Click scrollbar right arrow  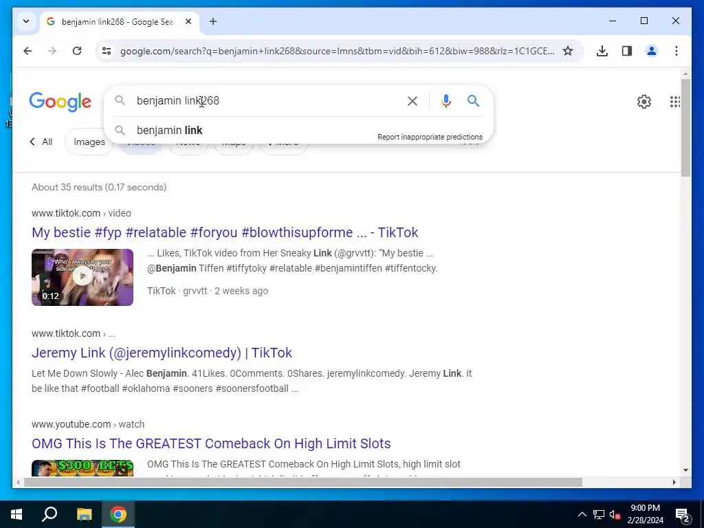[x=674, y=482]
